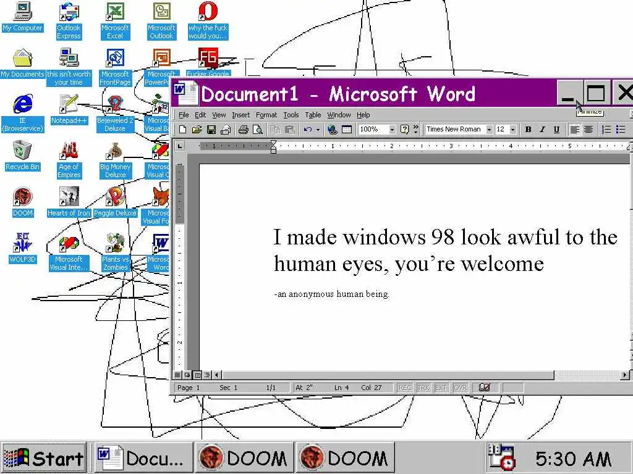Select the Peggle Deluxe desktop icon

[x=116, y=202]
